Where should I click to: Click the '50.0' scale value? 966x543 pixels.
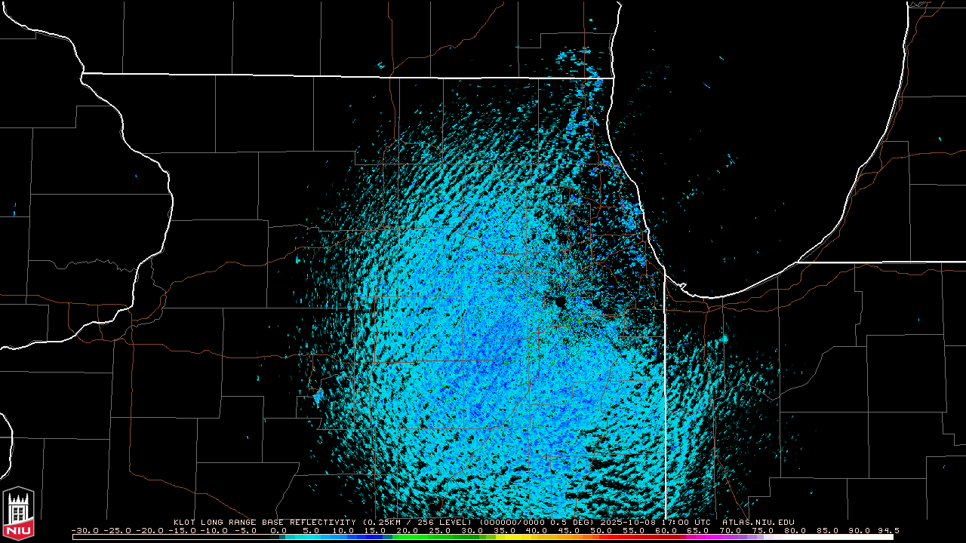click(602, 530)
